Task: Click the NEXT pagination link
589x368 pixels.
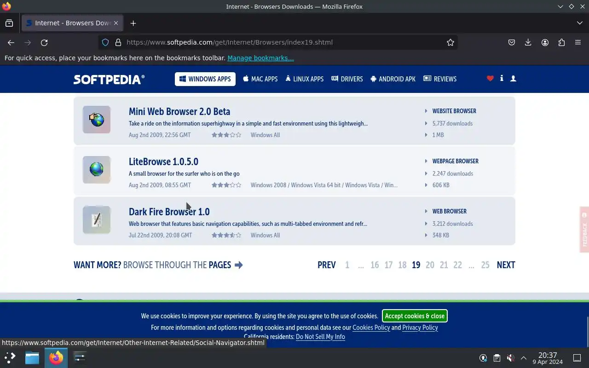Action: point(506,265)
